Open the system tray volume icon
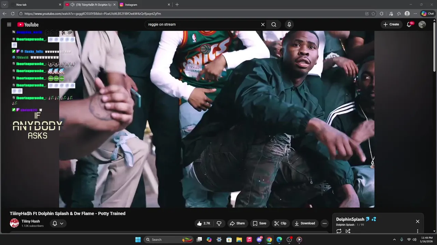437x245 pixels. pos(414,240)
